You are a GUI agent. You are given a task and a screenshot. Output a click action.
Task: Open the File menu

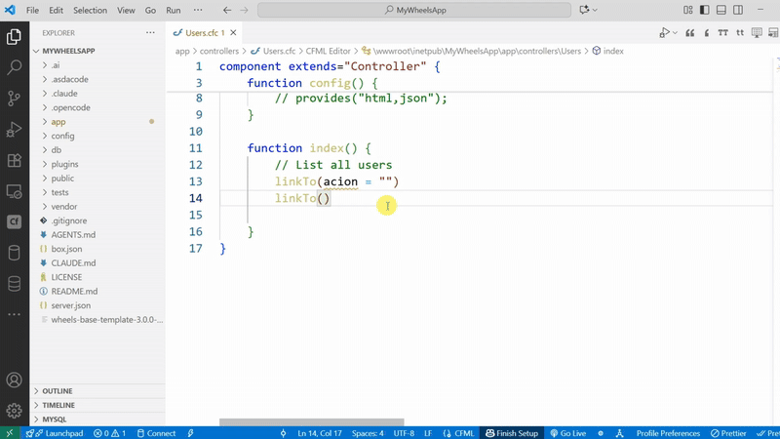[x=32, y=10]
